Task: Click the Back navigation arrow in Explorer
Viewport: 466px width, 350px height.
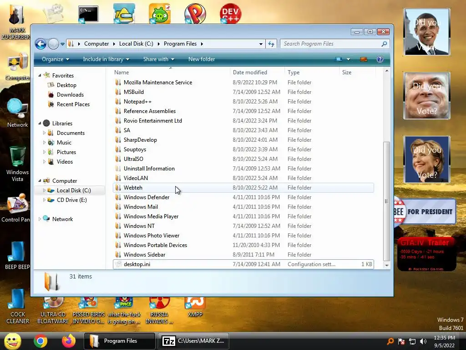Action: pos(41,44)
